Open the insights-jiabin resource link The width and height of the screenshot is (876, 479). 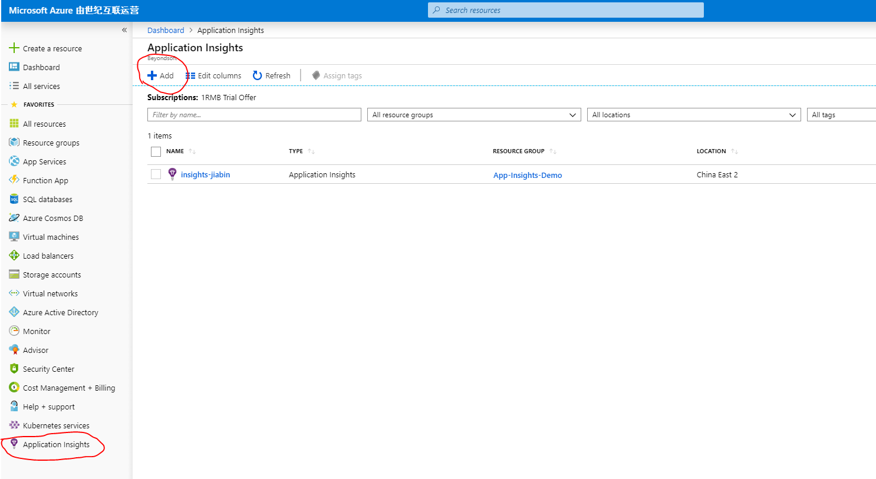point(205,174)
